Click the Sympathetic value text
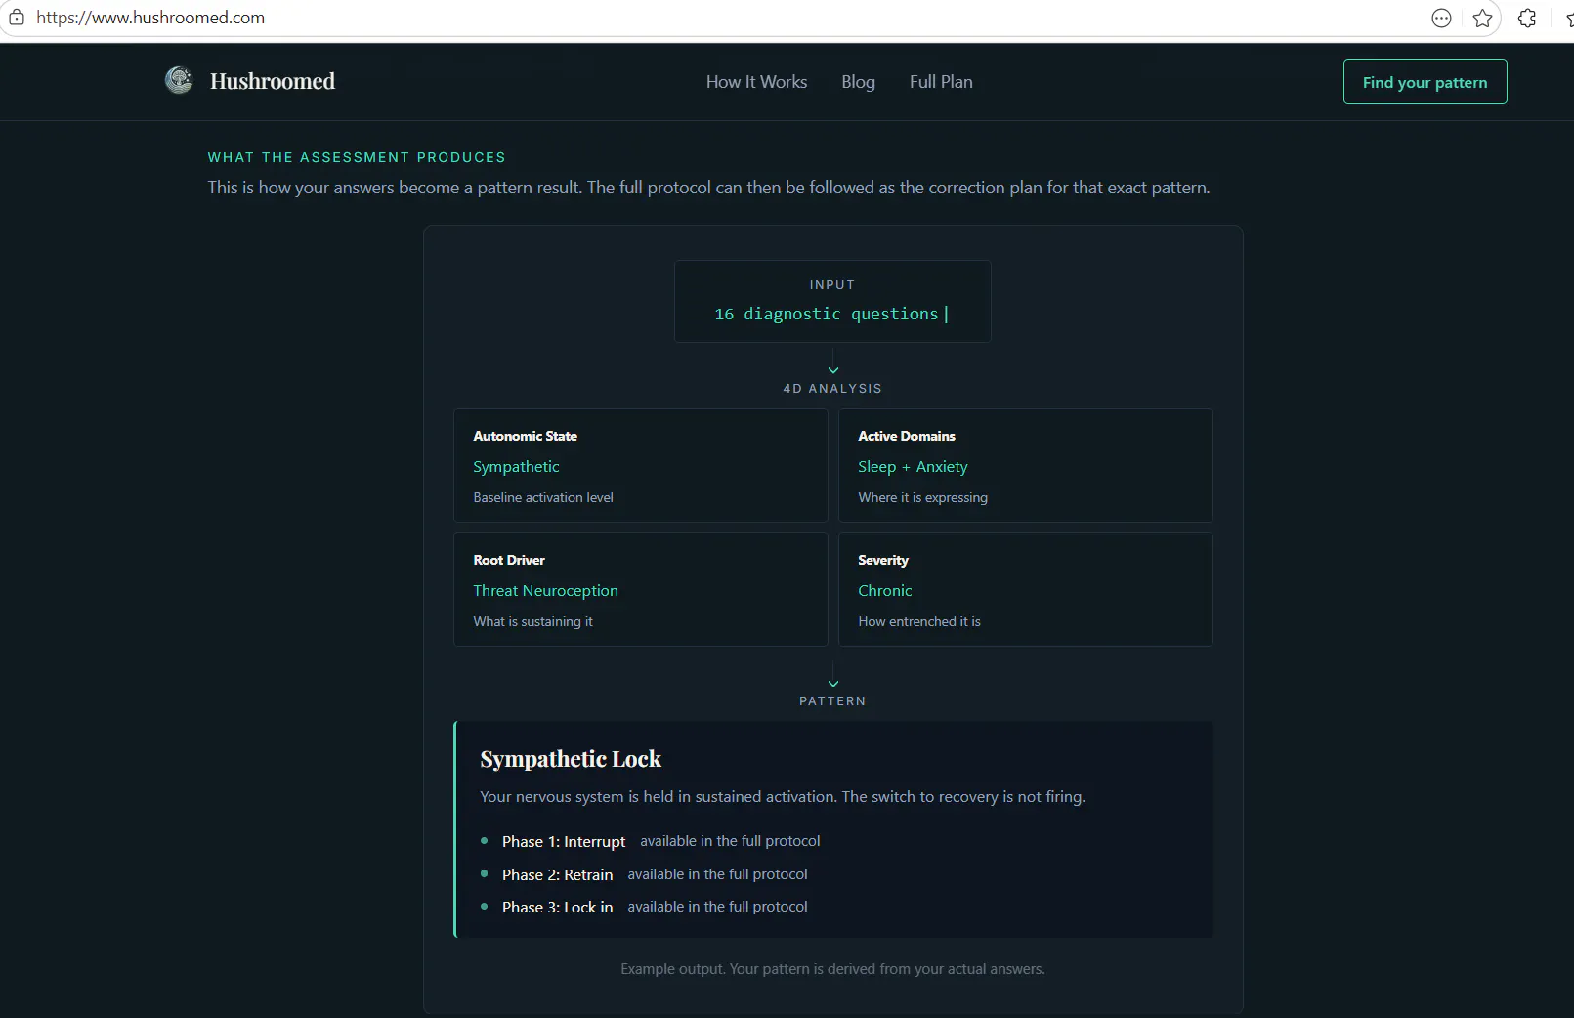Screen dimensions: 1574x1018 click(516, 467)
